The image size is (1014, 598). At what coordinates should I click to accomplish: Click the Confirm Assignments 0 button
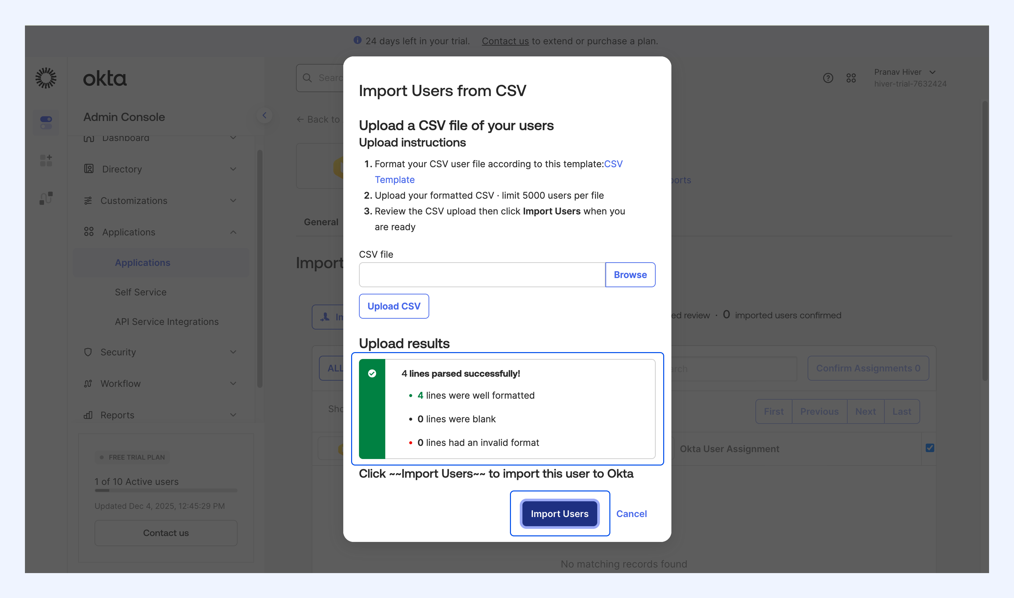coord(868,368)
